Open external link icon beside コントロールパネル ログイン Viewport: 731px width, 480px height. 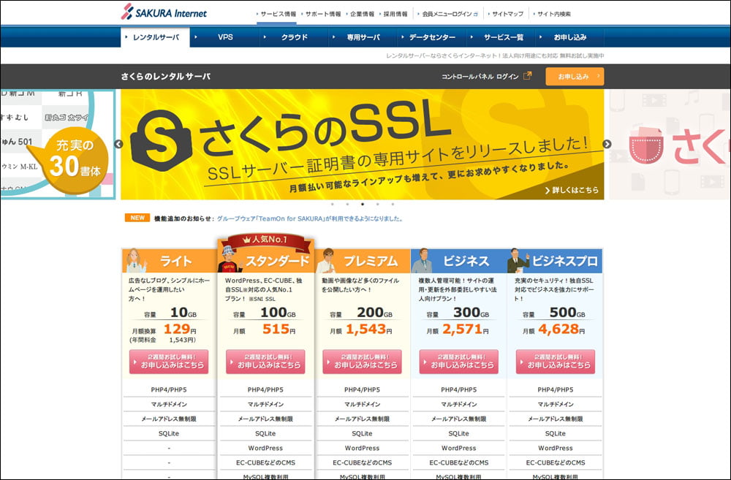coord(527,75)
